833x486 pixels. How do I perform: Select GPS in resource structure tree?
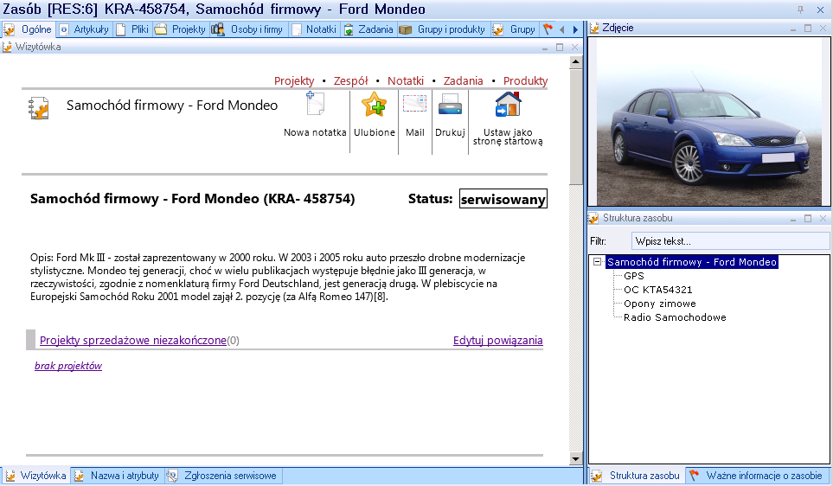pos(634,276)
